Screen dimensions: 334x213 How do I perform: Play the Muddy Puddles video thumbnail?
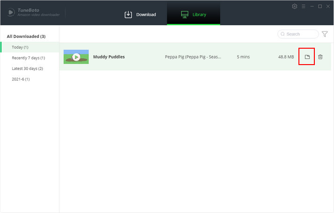[x=76, y=57]
